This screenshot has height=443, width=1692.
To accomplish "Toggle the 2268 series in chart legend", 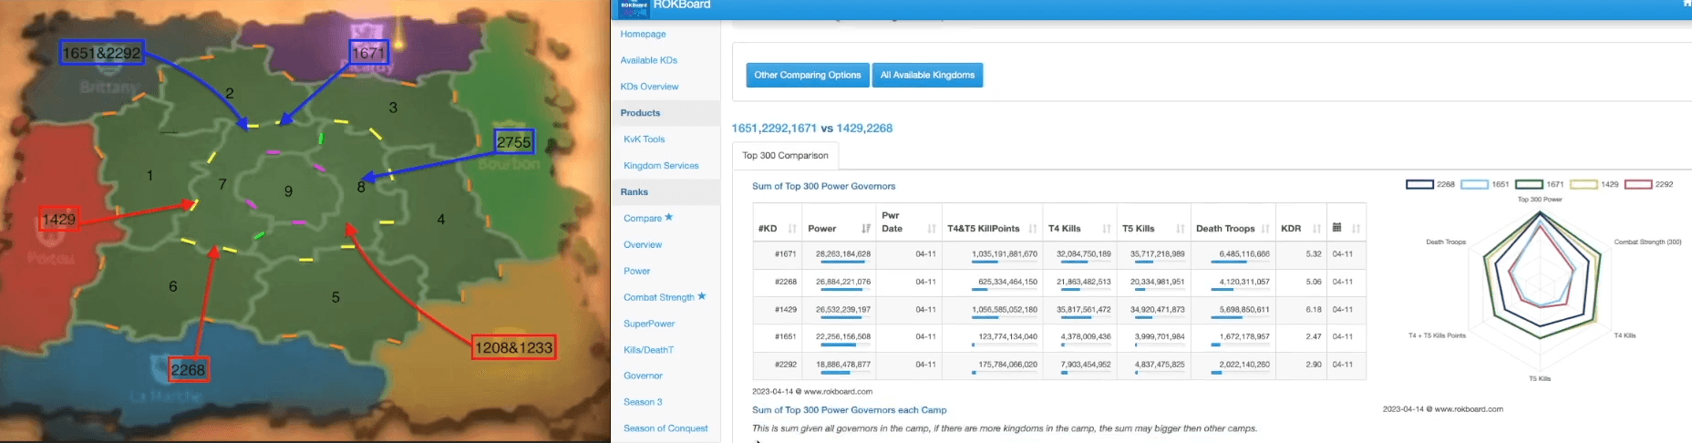I will pos(1419,184).
